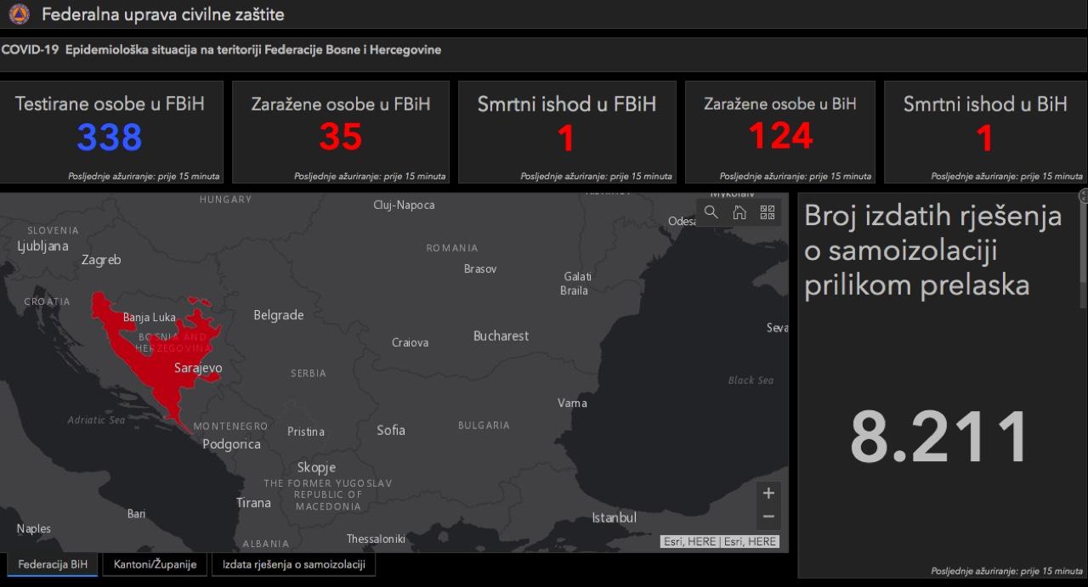Click Tirana on the map

pyautogui.click(x=253, y=502)
